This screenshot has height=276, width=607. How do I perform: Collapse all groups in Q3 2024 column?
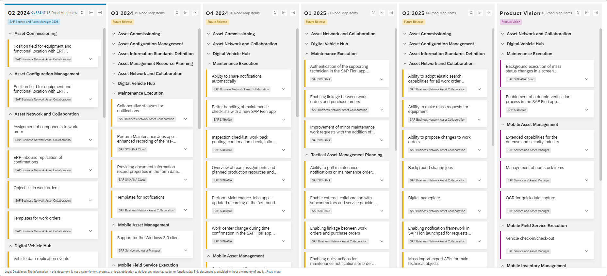(x=177, y=13)
